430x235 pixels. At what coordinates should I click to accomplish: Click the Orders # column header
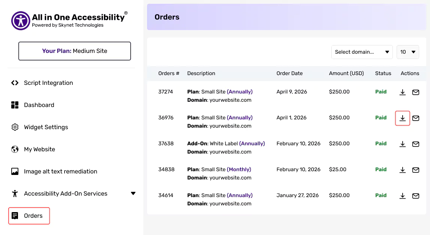point(168,73)
